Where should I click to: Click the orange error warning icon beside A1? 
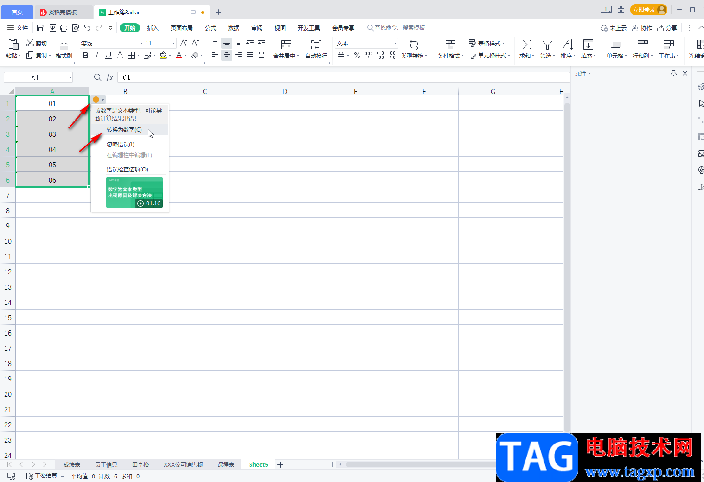pos(96,100)
